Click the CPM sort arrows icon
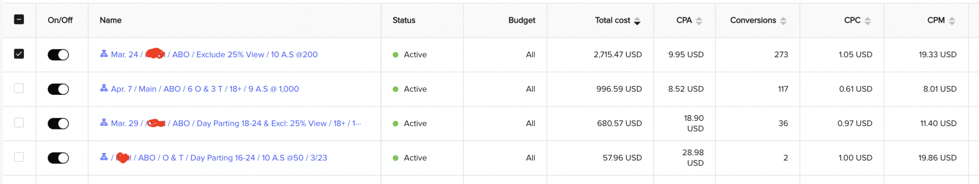979x184 pixels. coord(951,21)
